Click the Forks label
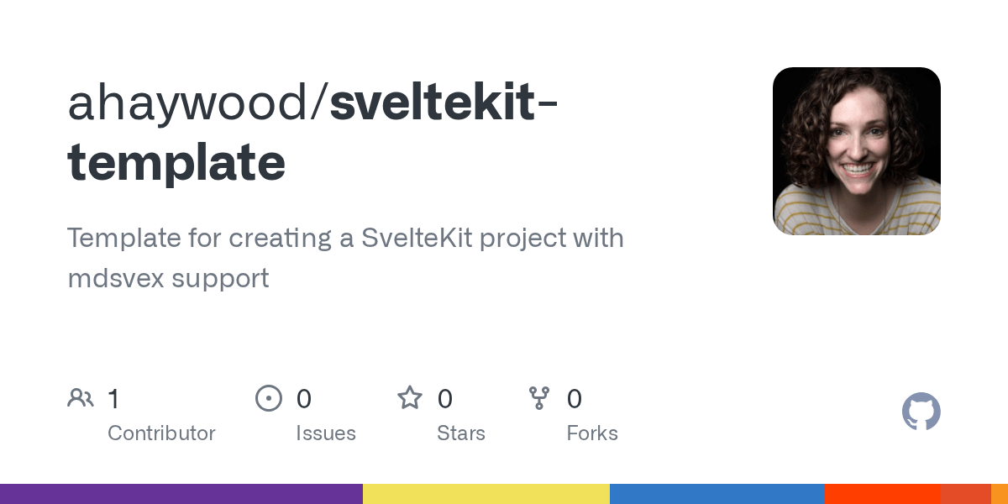Viewport: 1008px width, 504px height. pos(592,433)
